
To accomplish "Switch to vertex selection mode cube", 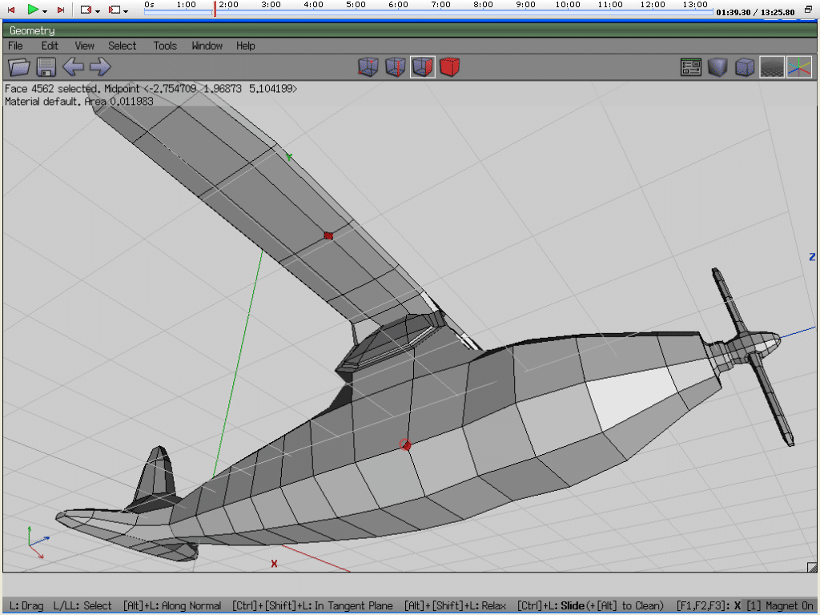I will (x=368, y=67).
